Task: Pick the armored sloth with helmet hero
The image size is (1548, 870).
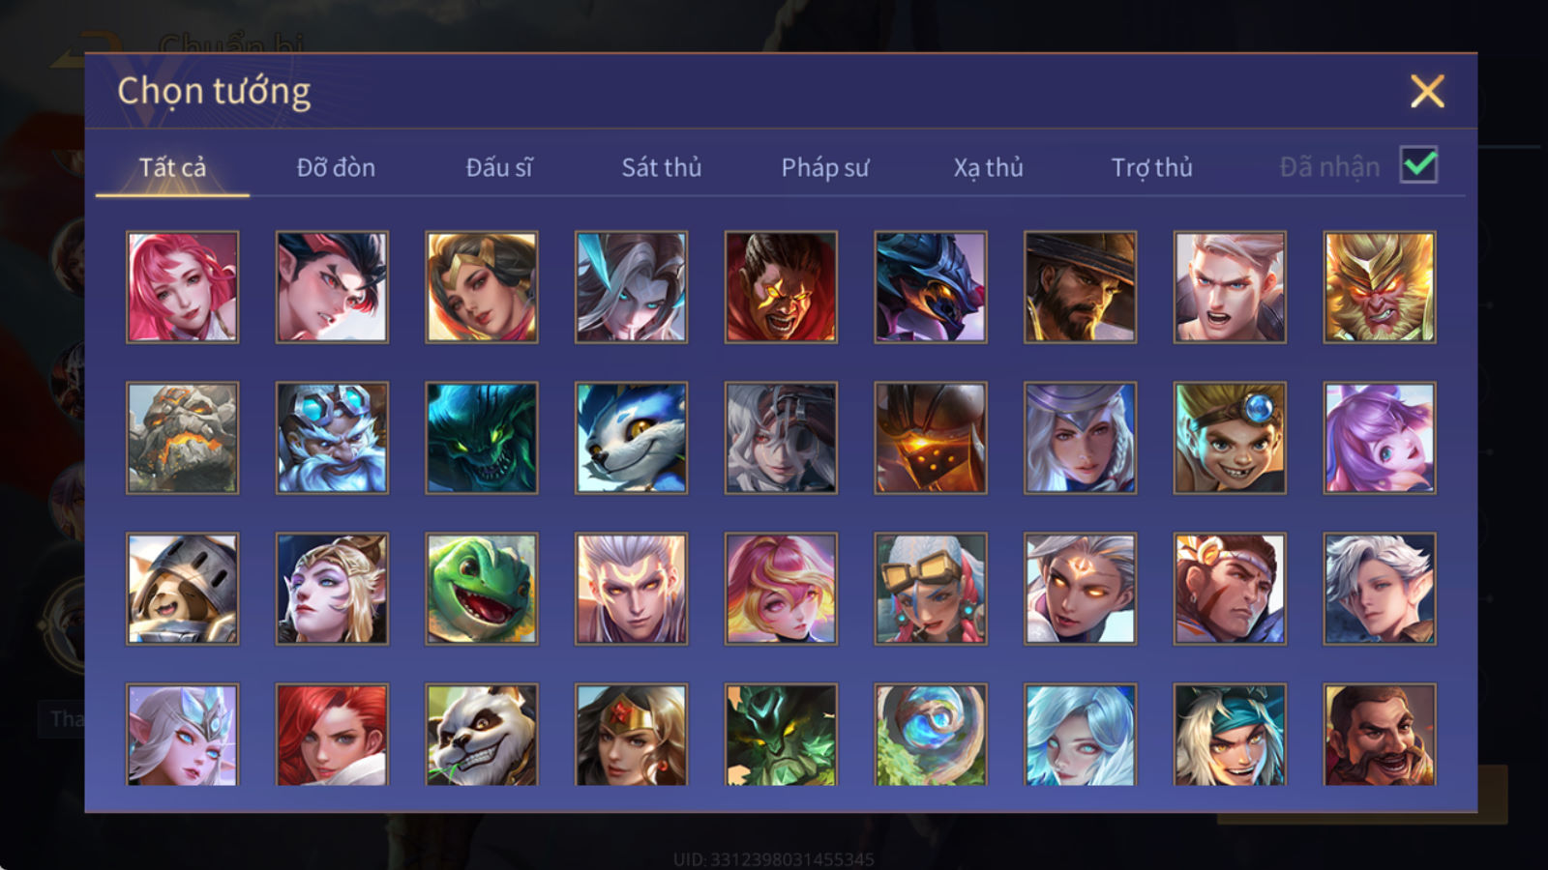Action: tap(182, 589)
